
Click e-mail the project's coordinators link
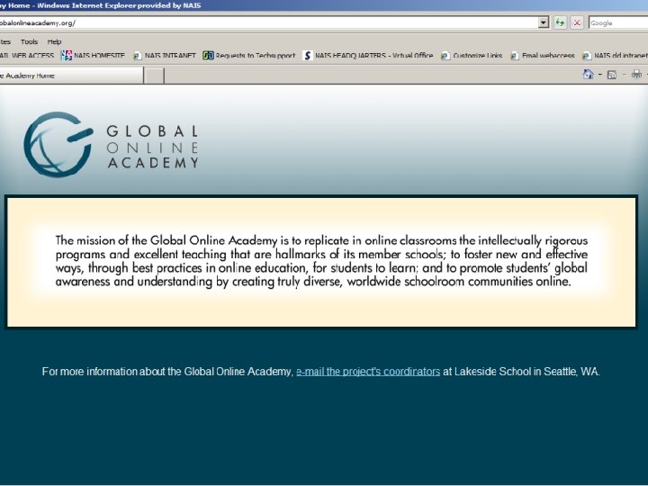click(368, 372)
